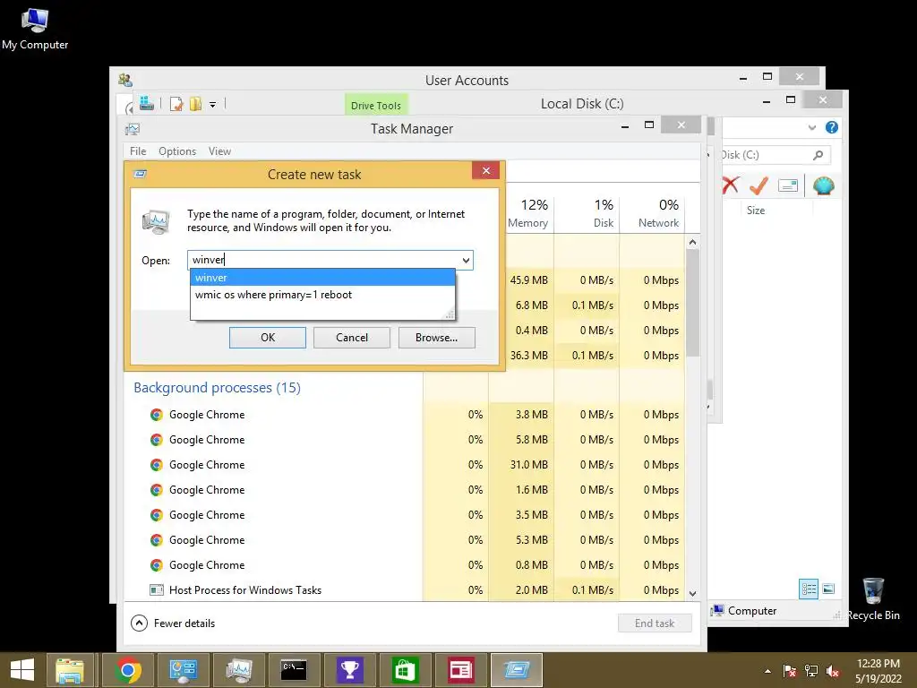Open Control Panel taskbar icon
The width and height of the screenshot is (917, 688).
[183, 670]
